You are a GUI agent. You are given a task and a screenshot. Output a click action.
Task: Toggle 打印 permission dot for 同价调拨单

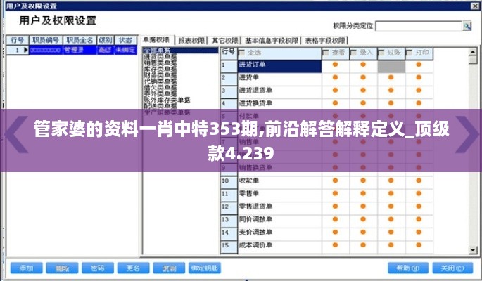coord(419,219)
